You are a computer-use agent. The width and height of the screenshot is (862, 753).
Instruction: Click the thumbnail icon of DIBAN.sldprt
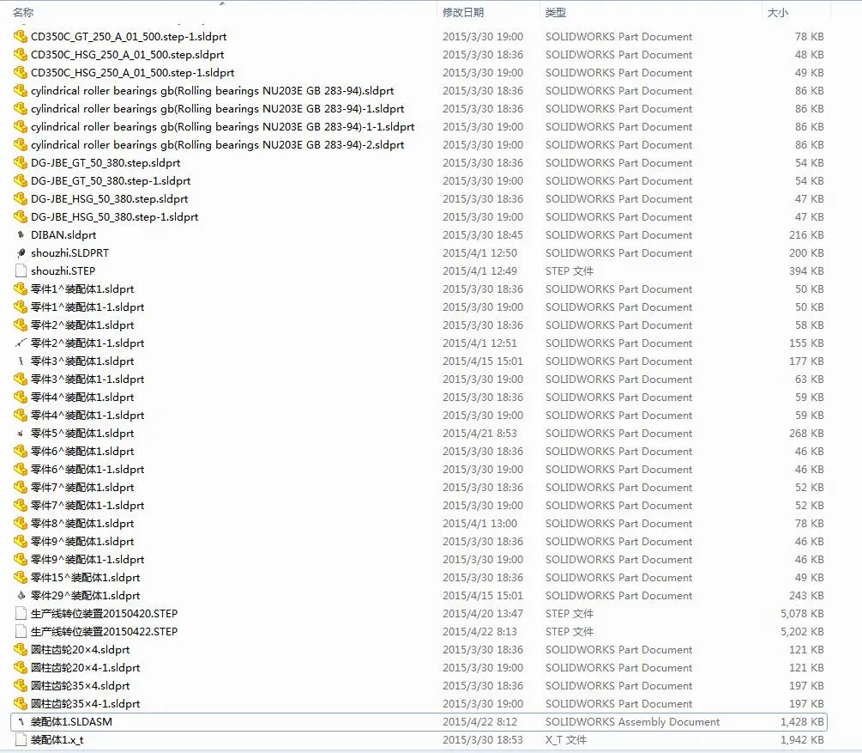click(21, 235)
